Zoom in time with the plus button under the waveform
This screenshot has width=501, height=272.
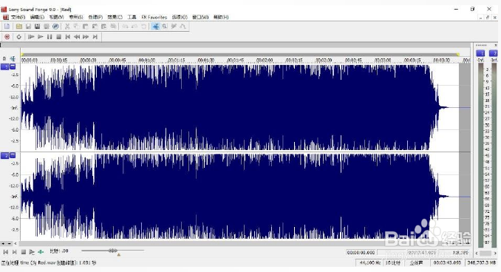[3, 244]
